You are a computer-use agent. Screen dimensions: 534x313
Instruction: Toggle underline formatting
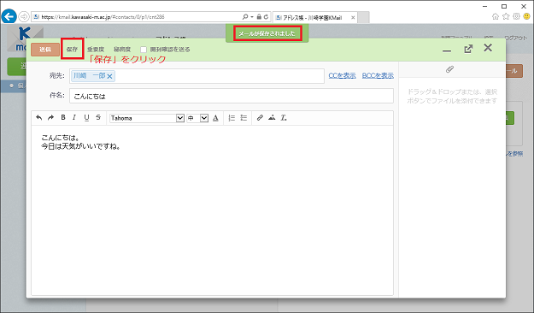tap(86, 118)
